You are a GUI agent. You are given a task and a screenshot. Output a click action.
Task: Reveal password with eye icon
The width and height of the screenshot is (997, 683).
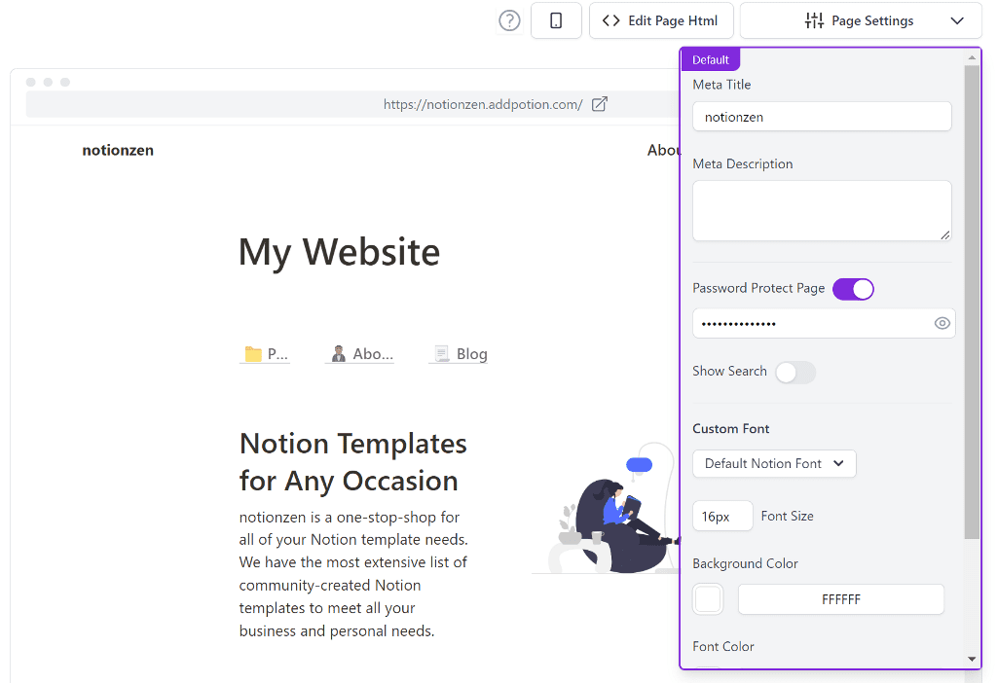[x=942, y=323]
